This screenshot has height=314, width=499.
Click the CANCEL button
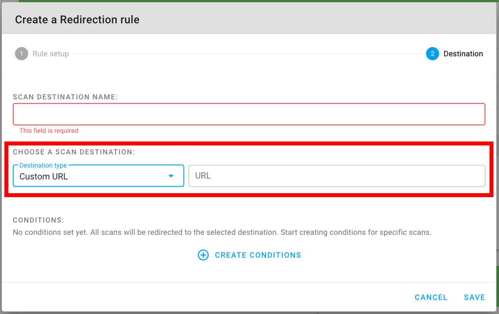point(431,297)
